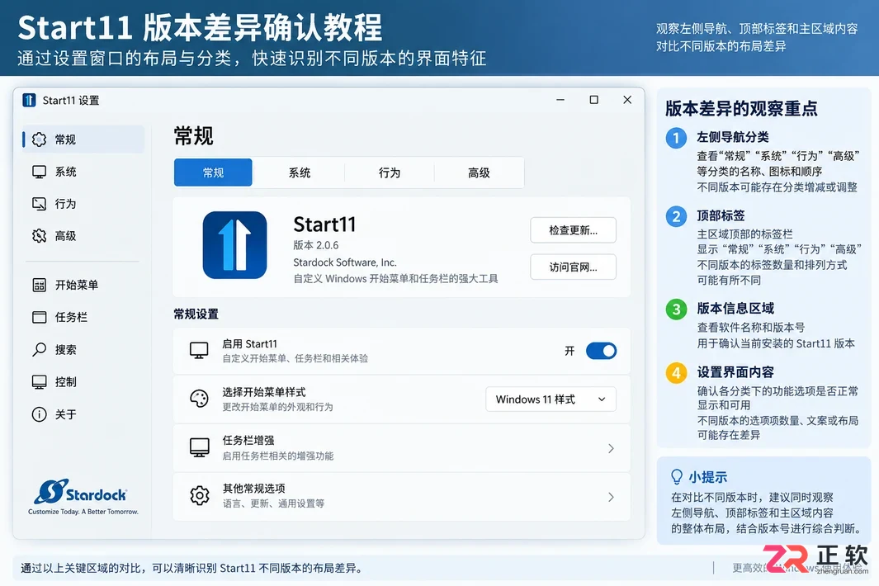Click the 任务栏增强 row title
The width and height of the screenshot is (879, 586).
click(x=248, y=440)
